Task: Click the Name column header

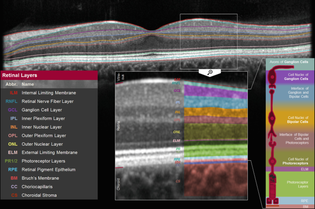Action: [29, 85]
